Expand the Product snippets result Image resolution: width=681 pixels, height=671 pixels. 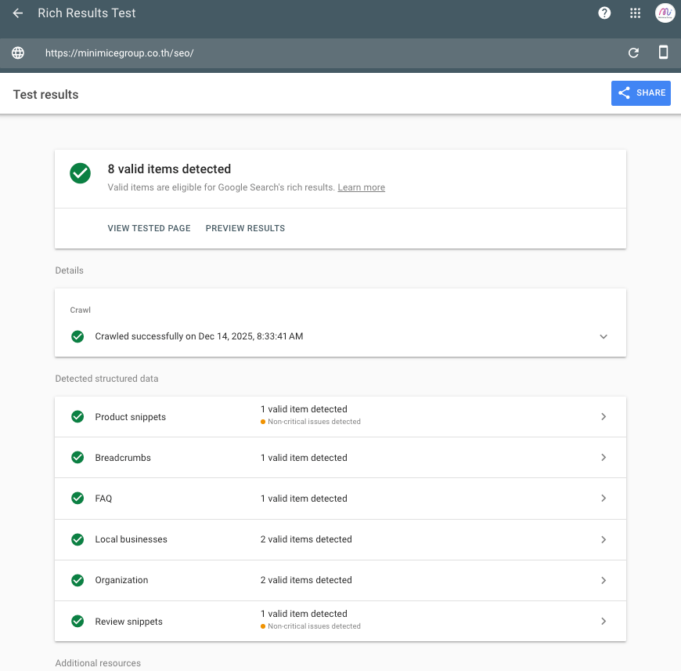[604, 416]
